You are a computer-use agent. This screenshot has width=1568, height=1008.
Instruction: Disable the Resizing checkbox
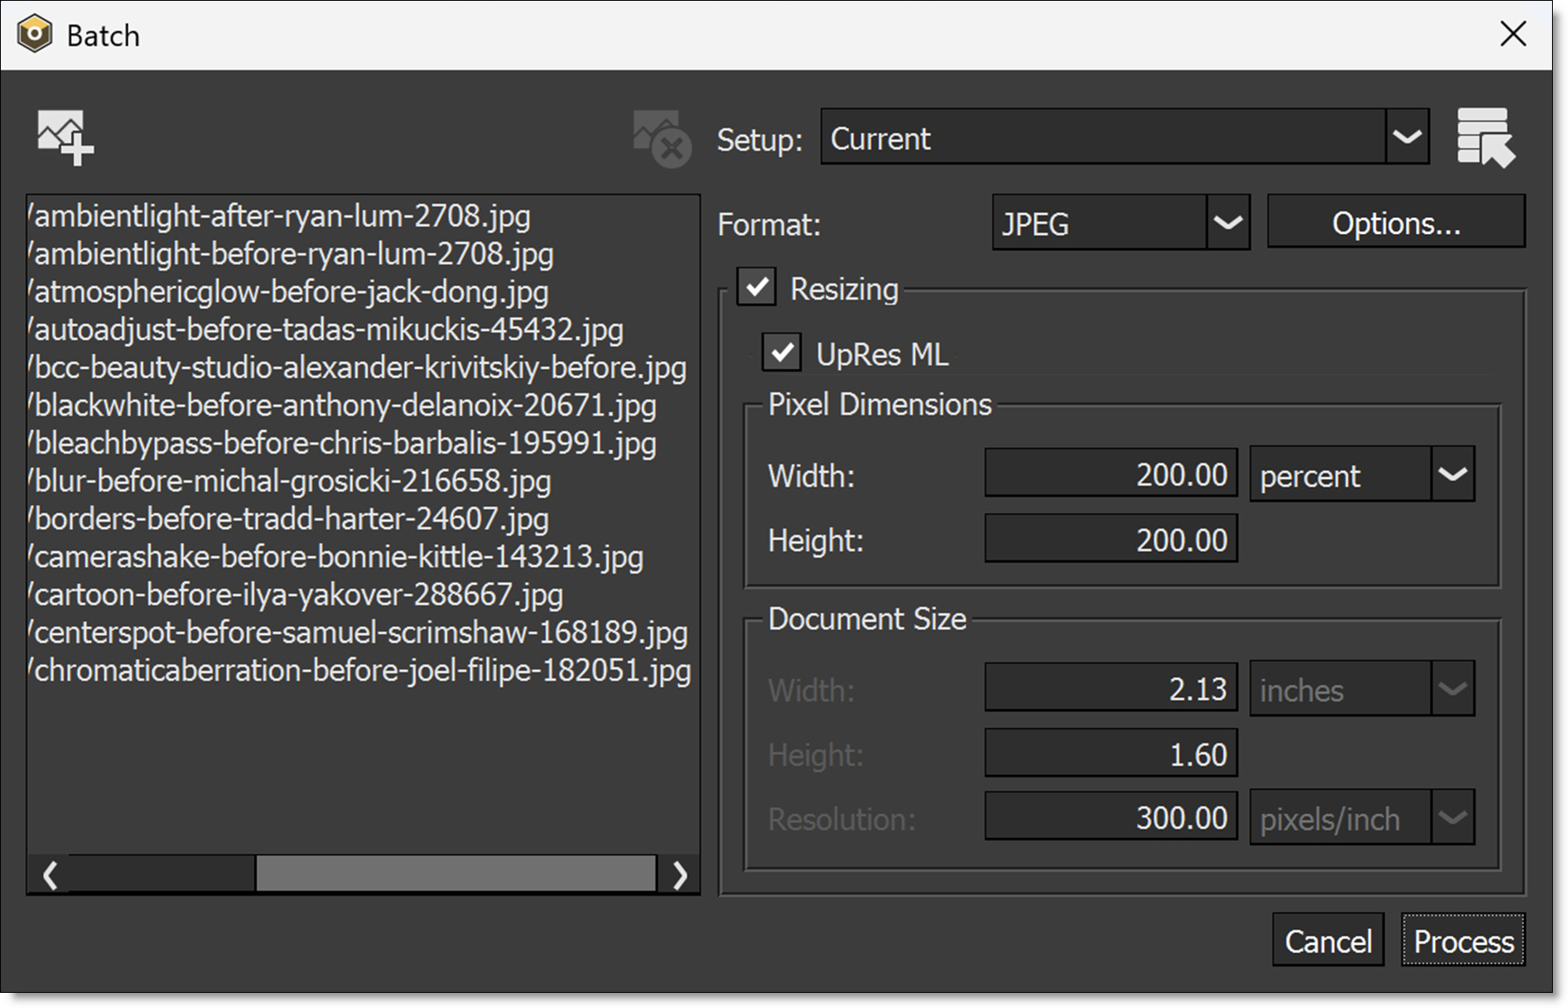click(x=756, y=288)
